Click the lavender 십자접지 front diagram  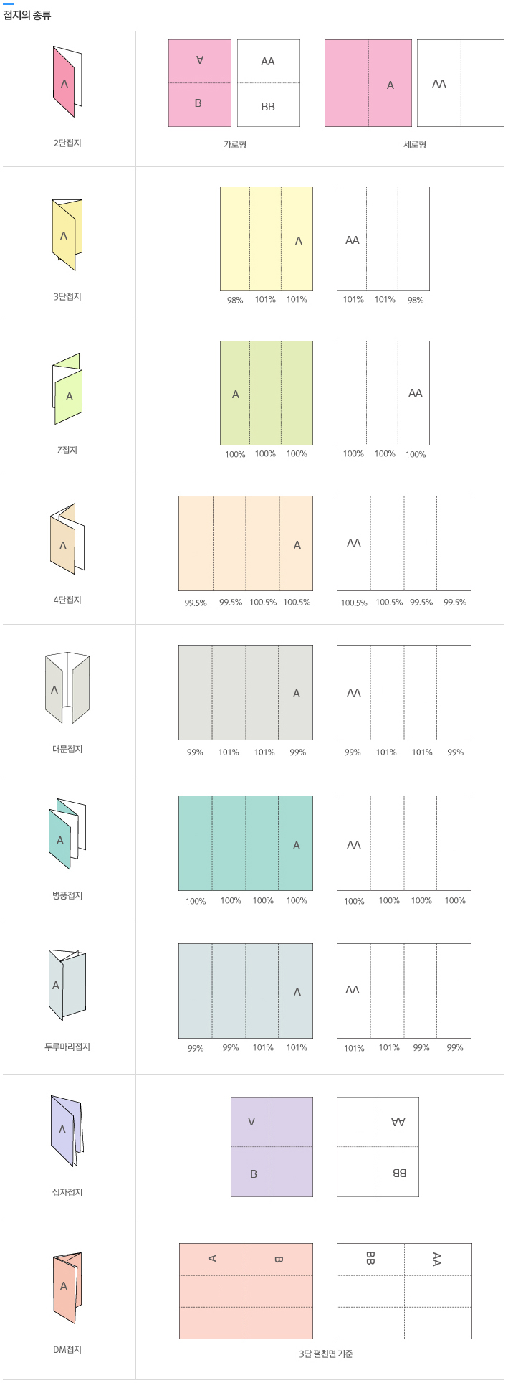point(272,1146)
